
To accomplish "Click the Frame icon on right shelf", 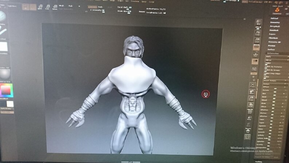I will [x=253, y=86].
